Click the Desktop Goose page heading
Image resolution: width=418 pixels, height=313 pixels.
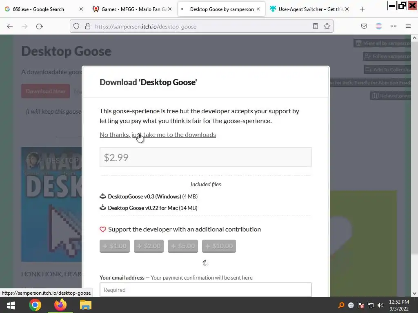pos(66,51)
